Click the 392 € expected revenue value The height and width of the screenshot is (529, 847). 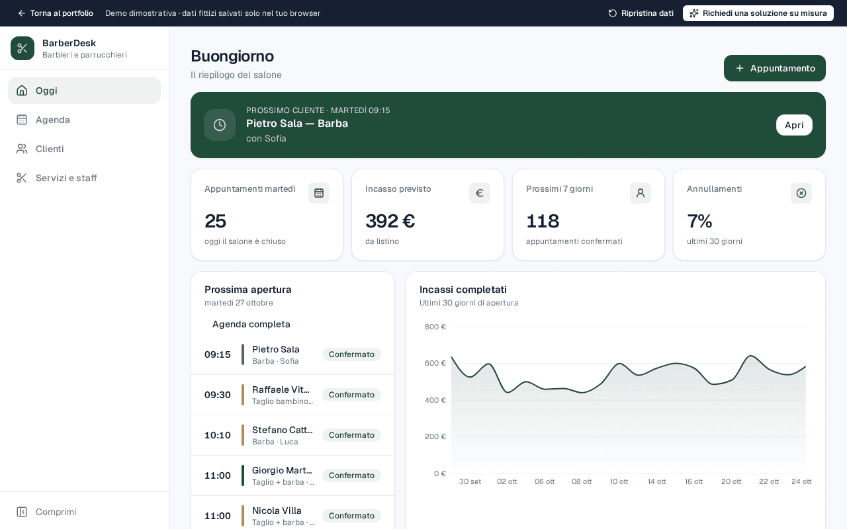390,221
